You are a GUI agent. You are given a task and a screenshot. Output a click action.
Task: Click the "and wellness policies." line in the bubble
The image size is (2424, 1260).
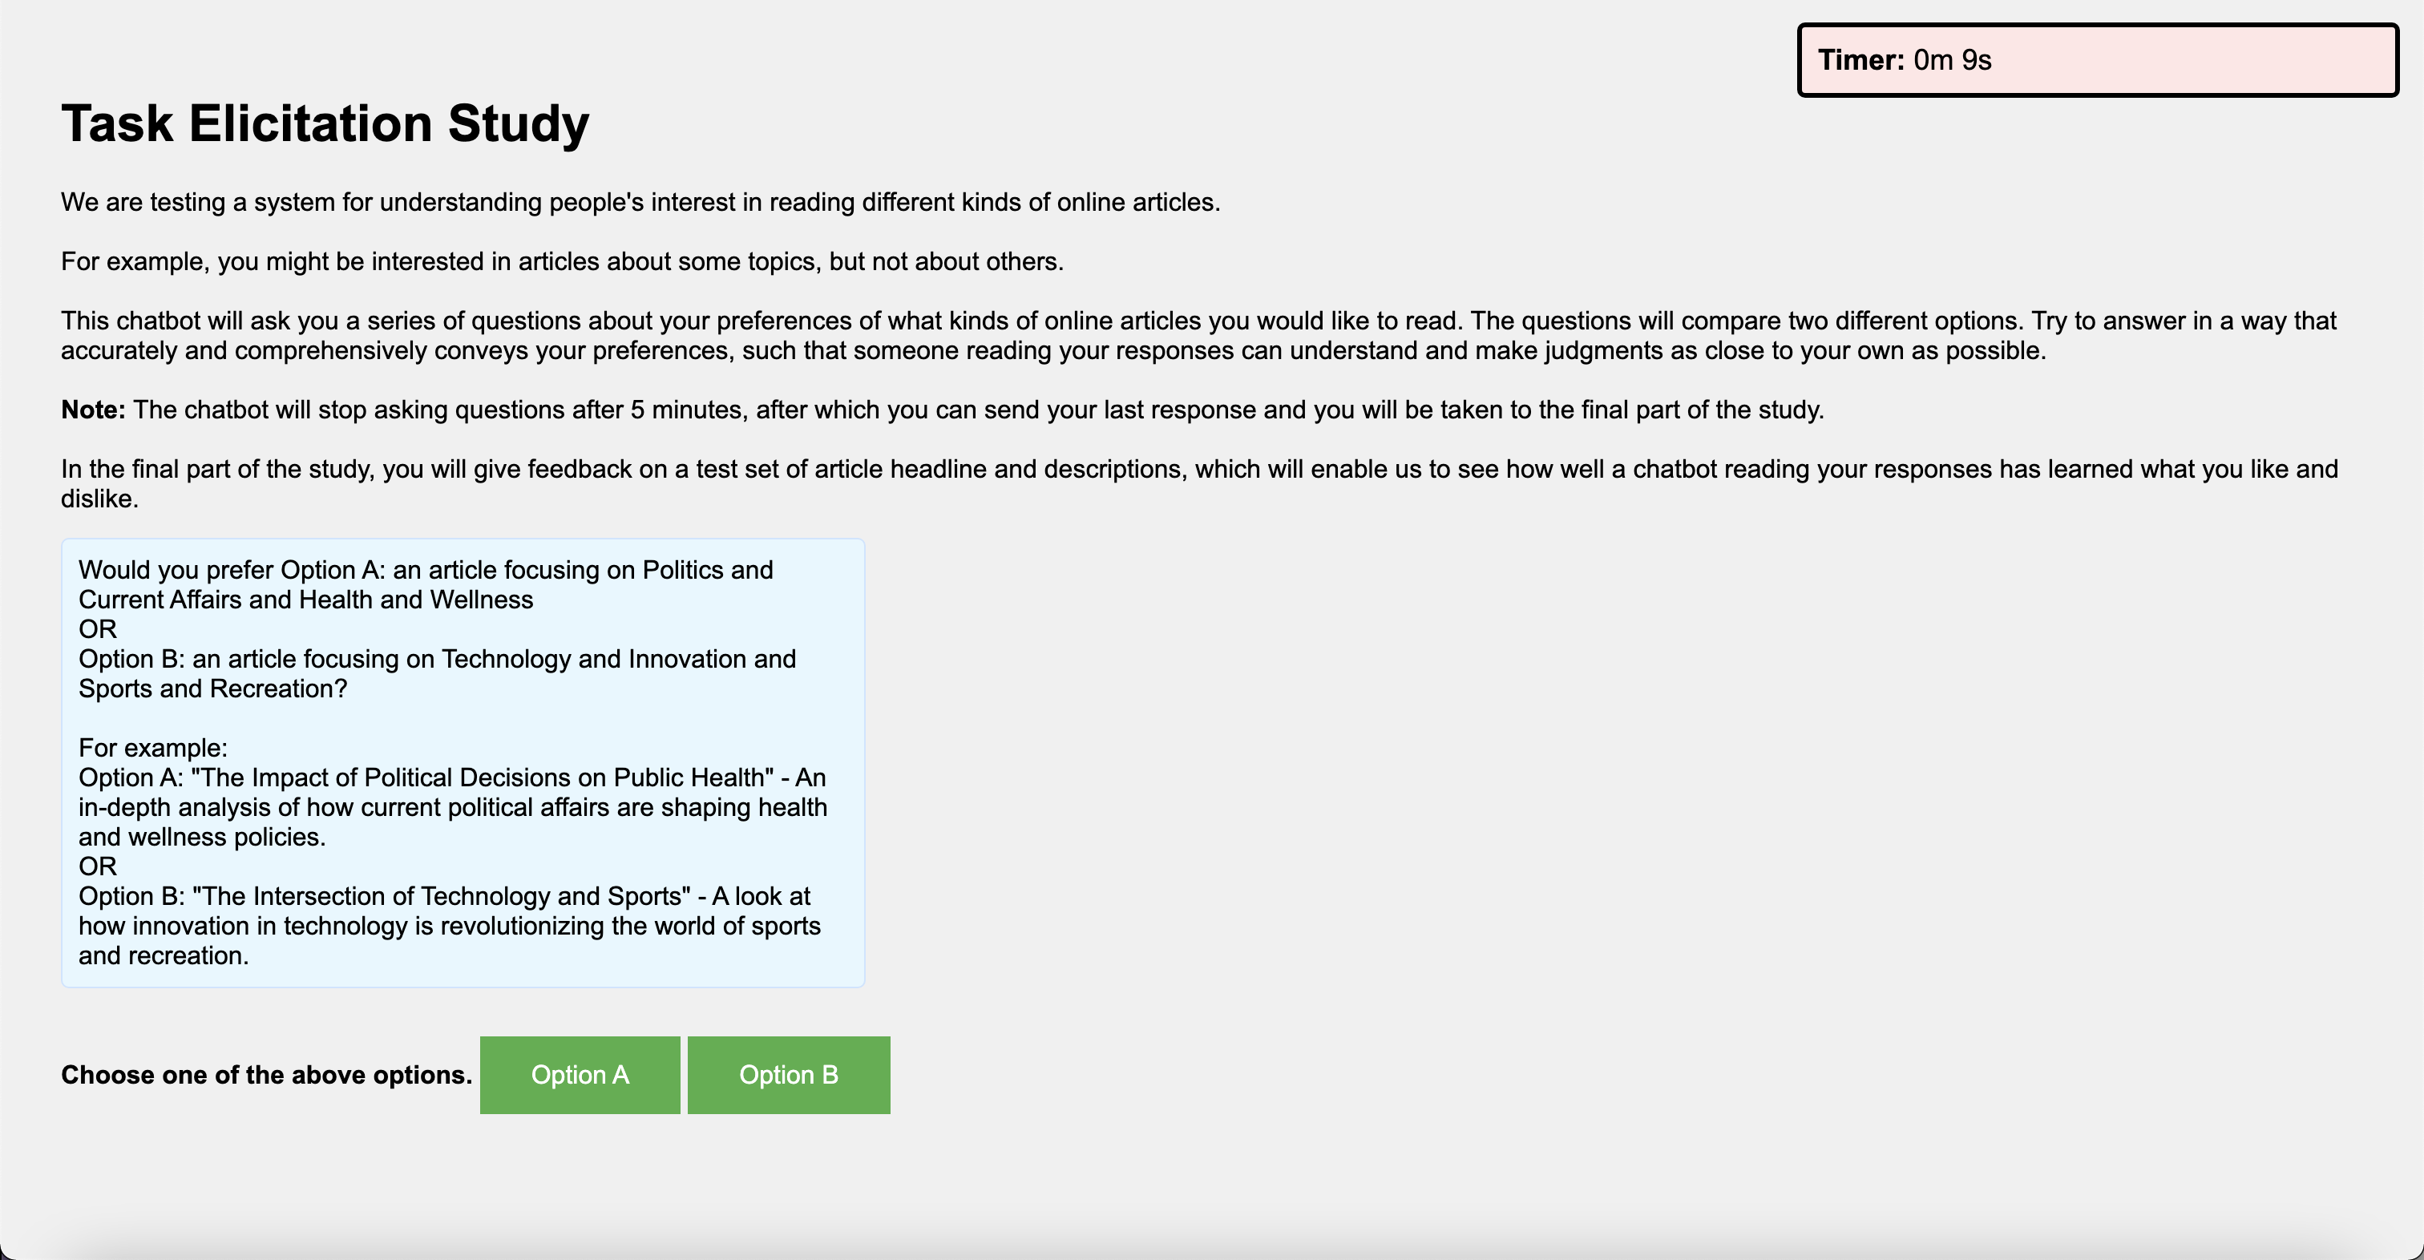click(x=201, y=838)
